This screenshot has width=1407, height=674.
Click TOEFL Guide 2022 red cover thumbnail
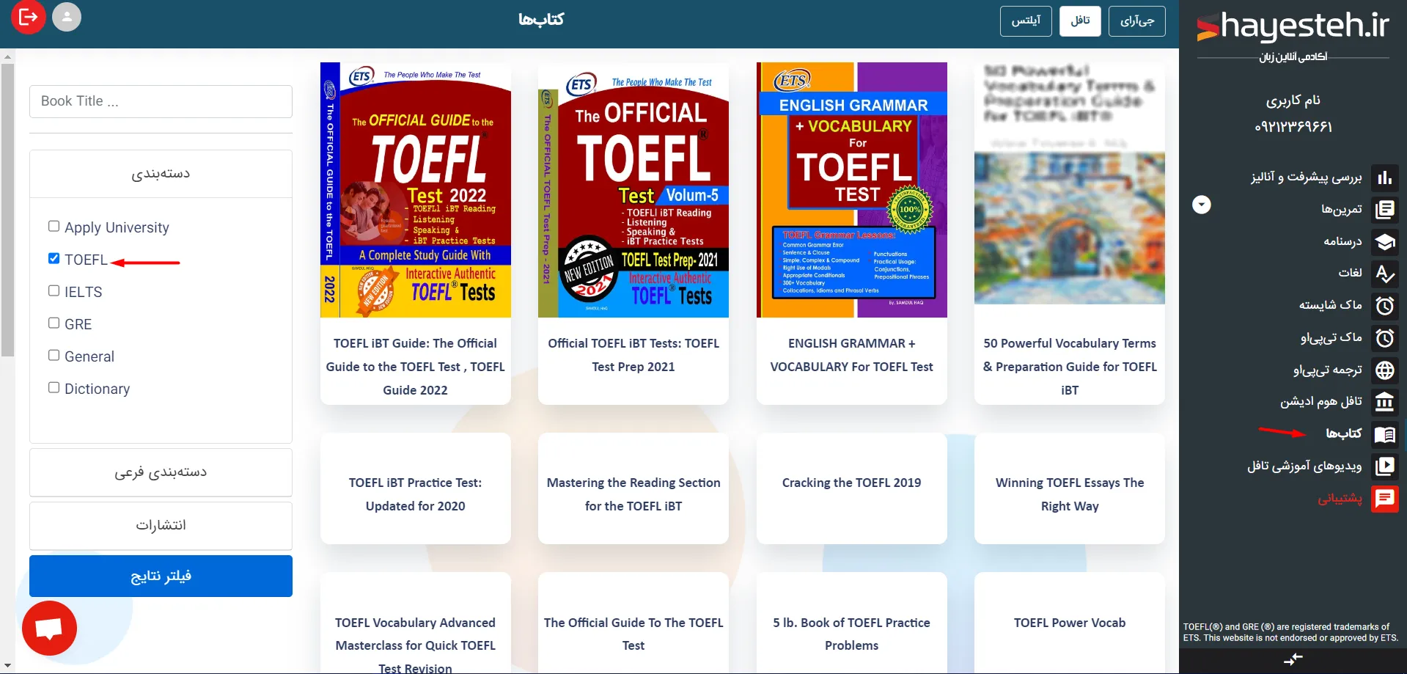[416, 190]
